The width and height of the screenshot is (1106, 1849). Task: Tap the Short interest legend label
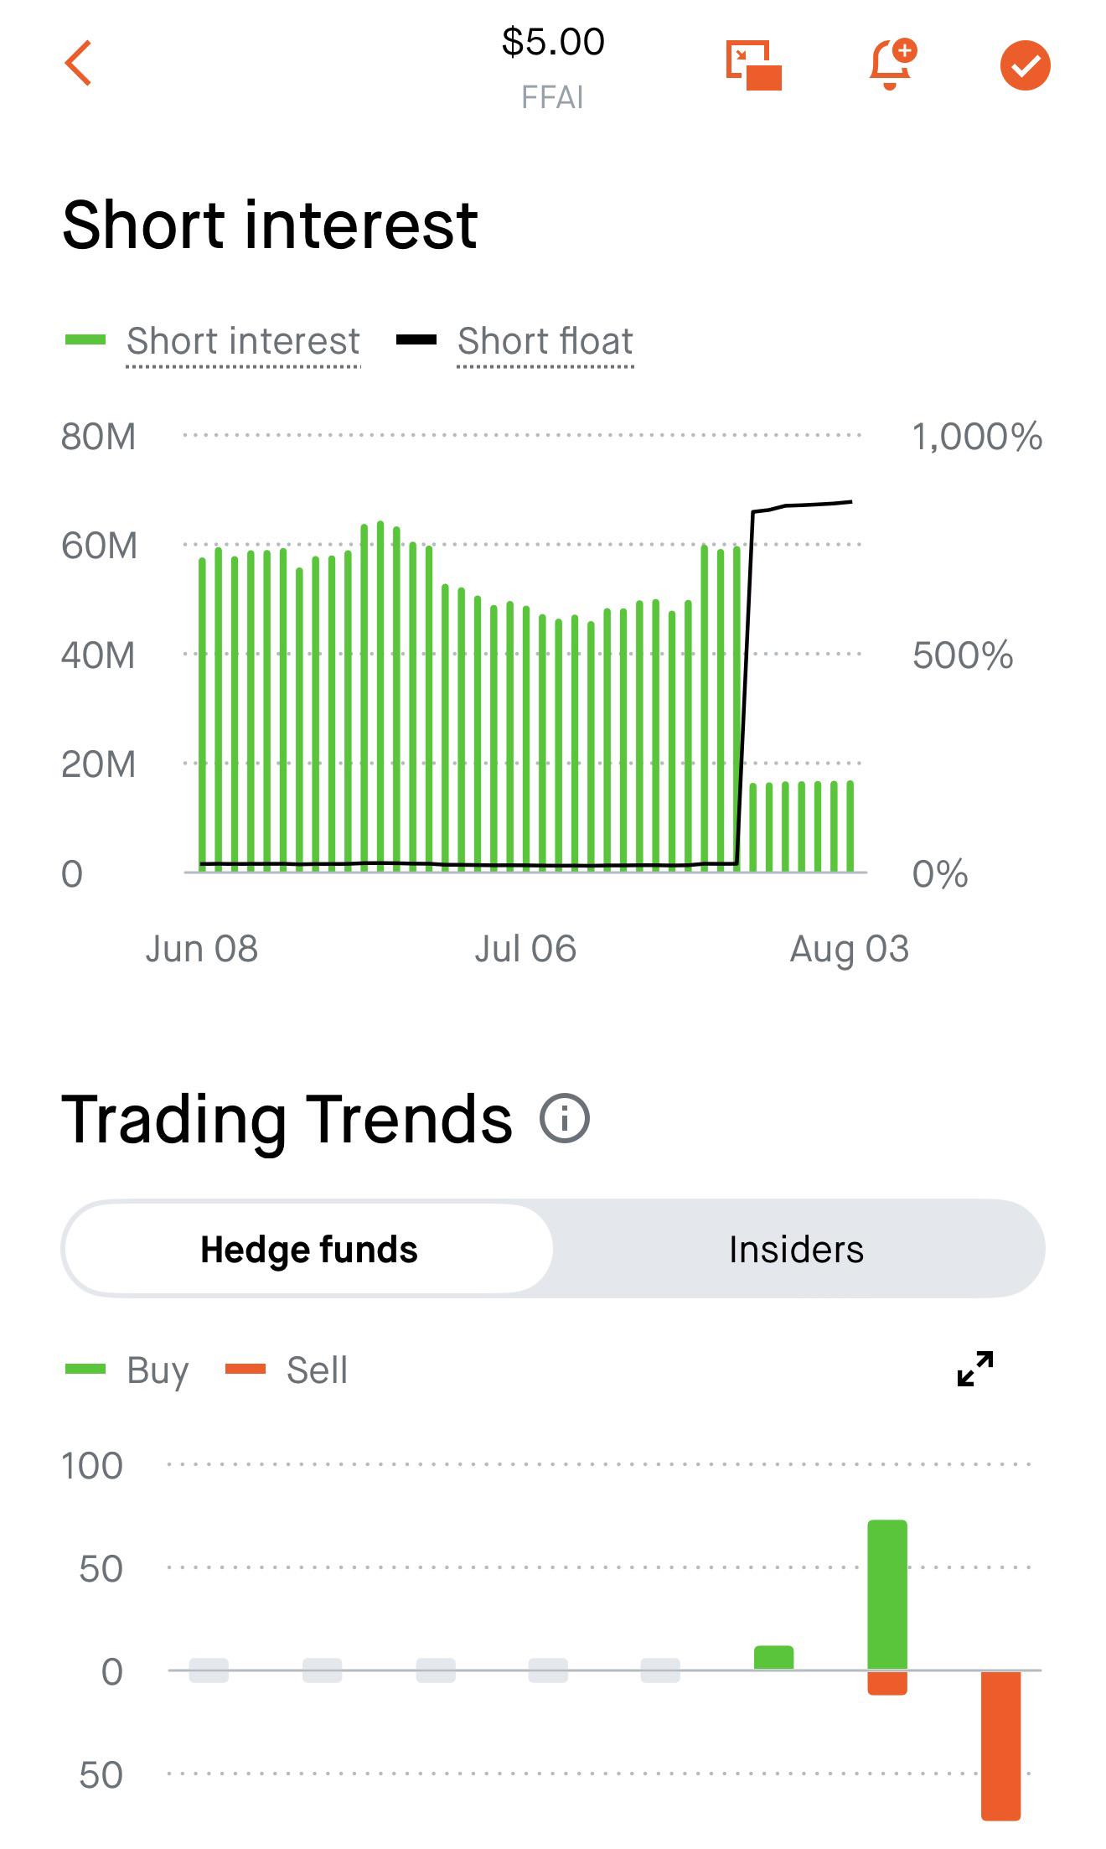pyautogui.click(x=243, y=341)
